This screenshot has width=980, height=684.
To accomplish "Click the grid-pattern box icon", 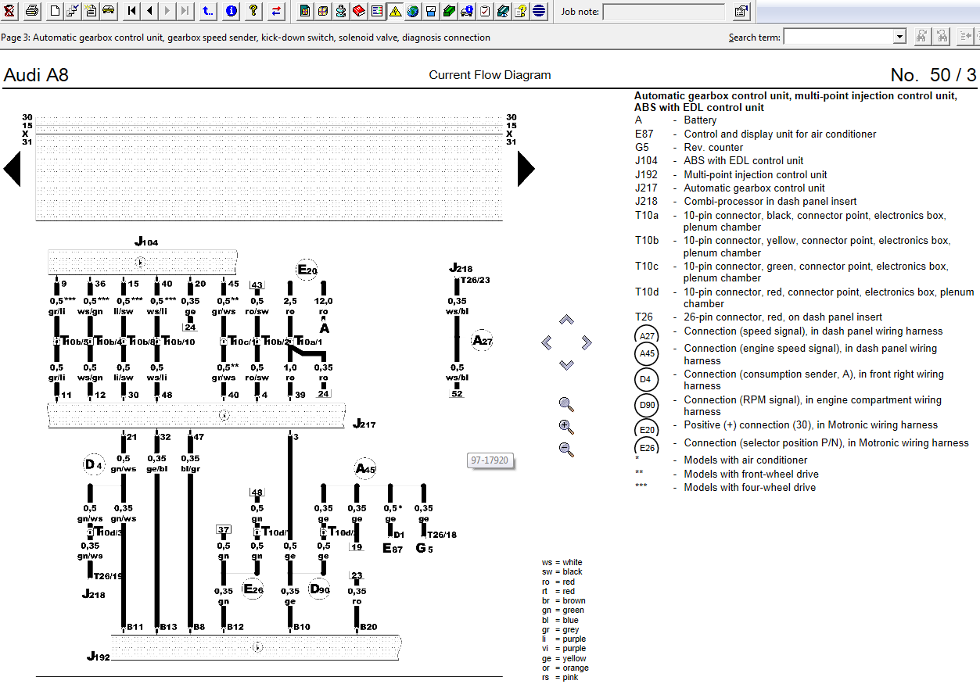I will [323, 11].
